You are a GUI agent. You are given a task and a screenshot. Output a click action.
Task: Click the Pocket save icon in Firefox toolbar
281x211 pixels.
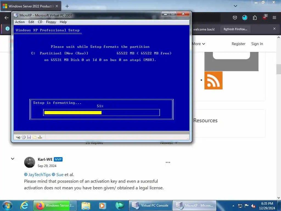(x=235, y=18)
